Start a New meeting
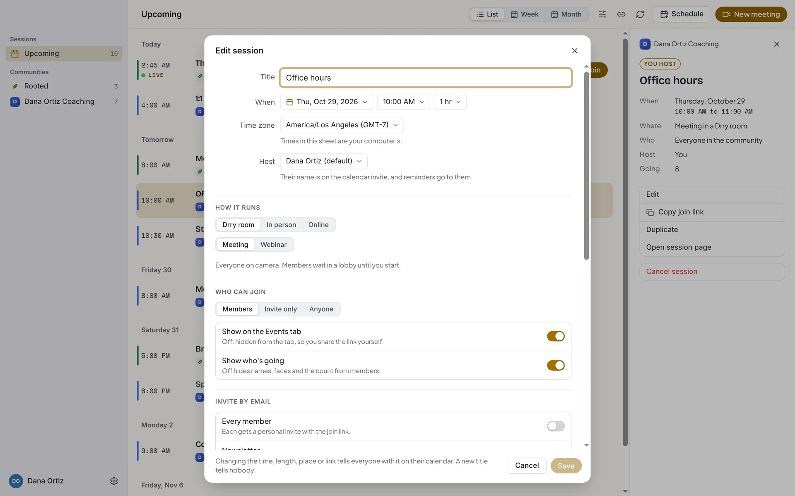Image resolution: width=795 pixels, height=496 pixels. tap(751, 14)
